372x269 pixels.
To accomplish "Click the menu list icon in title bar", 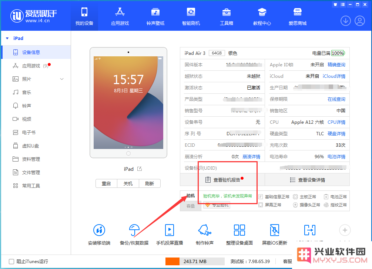I will (x=343, y=4).
